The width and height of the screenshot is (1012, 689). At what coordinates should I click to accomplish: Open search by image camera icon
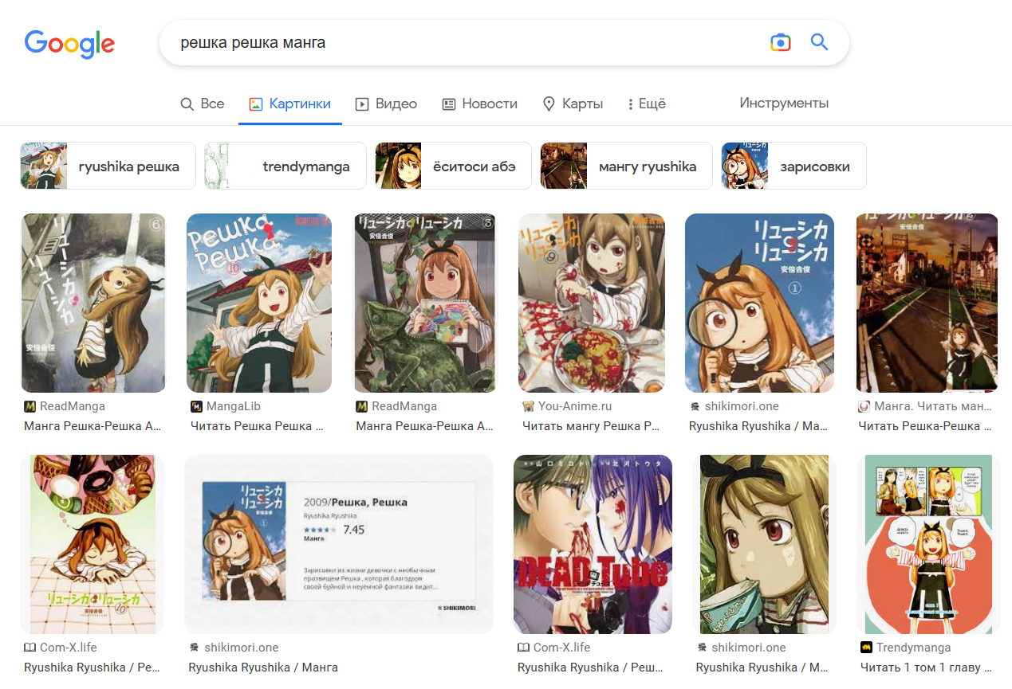tap(780, 42)
